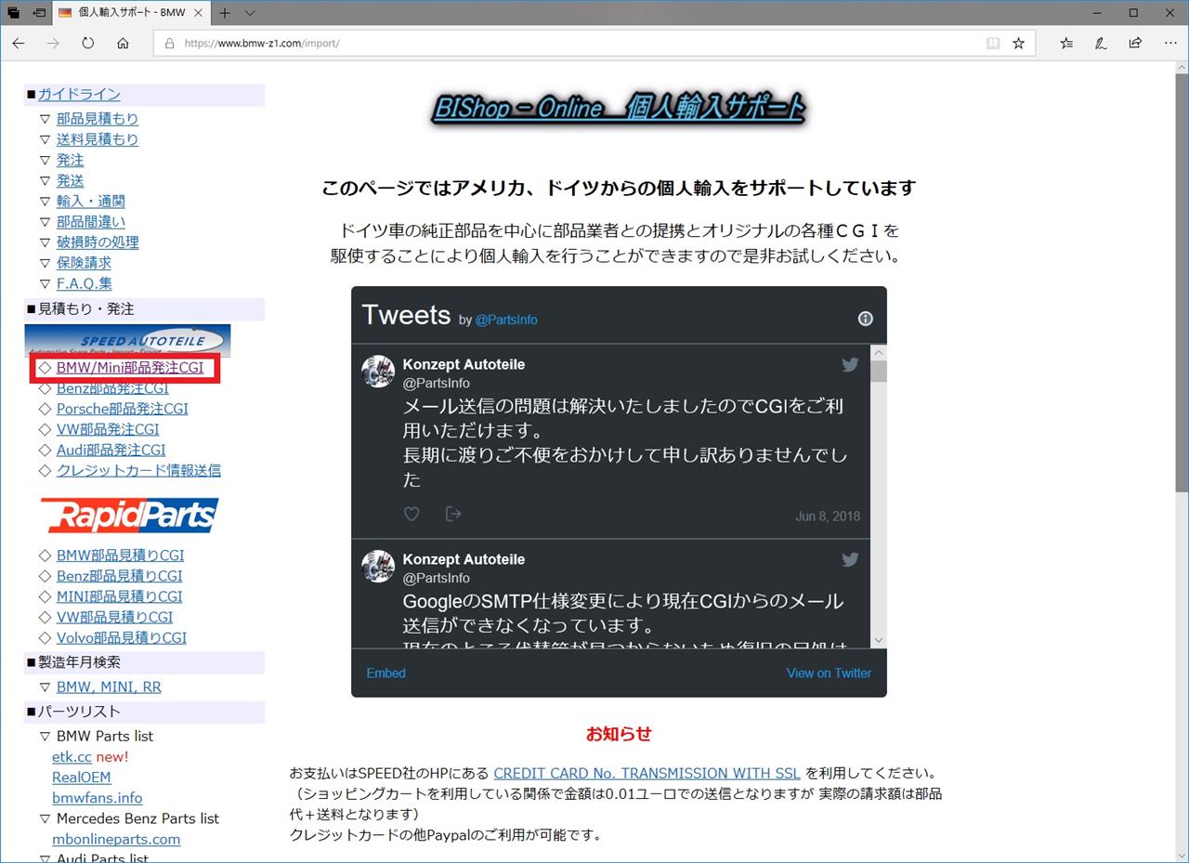1189x863 pixels.
Task: Open 破損時の処理 guideline link
Action: pyautogui.click(x=98, y=242)
